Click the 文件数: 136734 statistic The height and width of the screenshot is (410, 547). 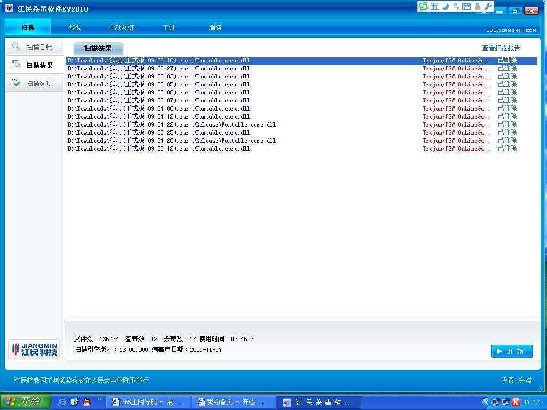(96, 339)
